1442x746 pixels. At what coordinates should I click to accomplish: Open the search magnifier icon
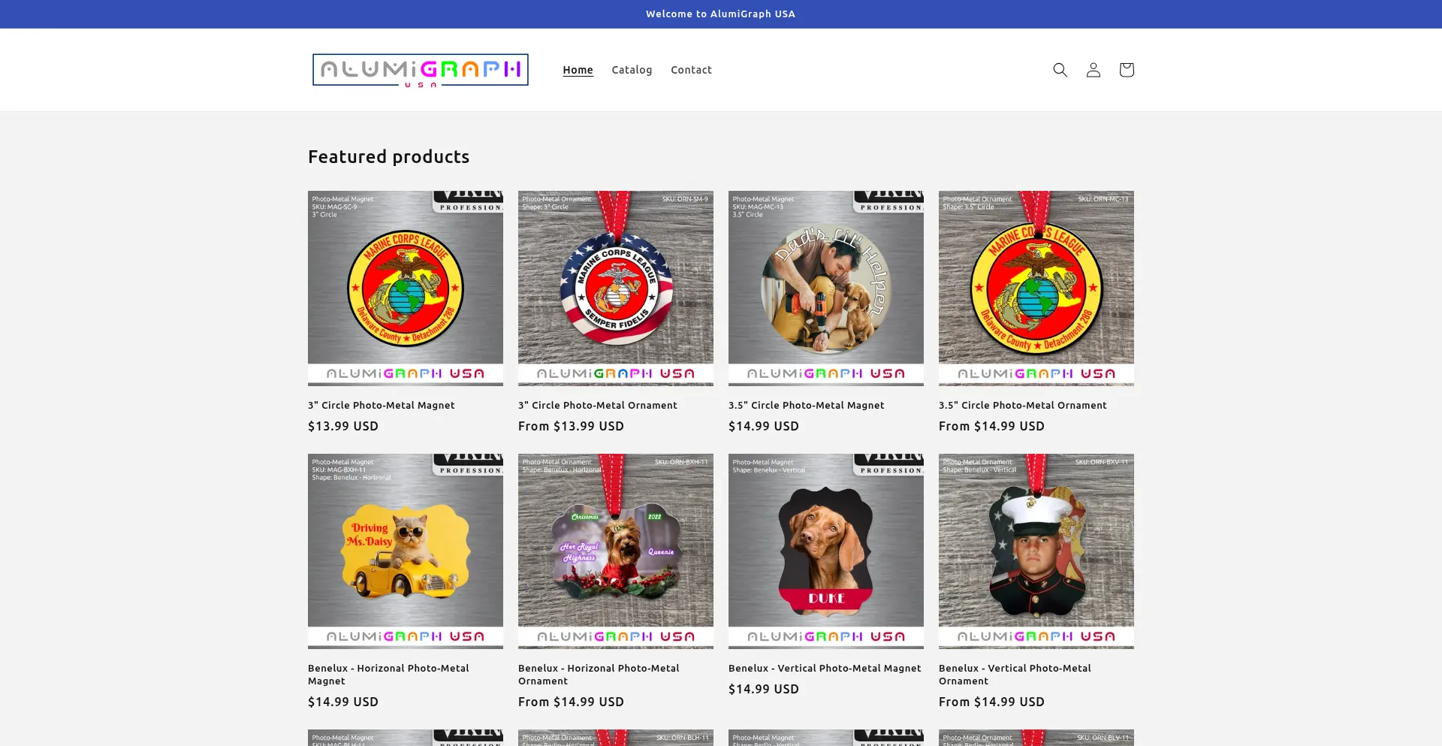(1060, 70)
